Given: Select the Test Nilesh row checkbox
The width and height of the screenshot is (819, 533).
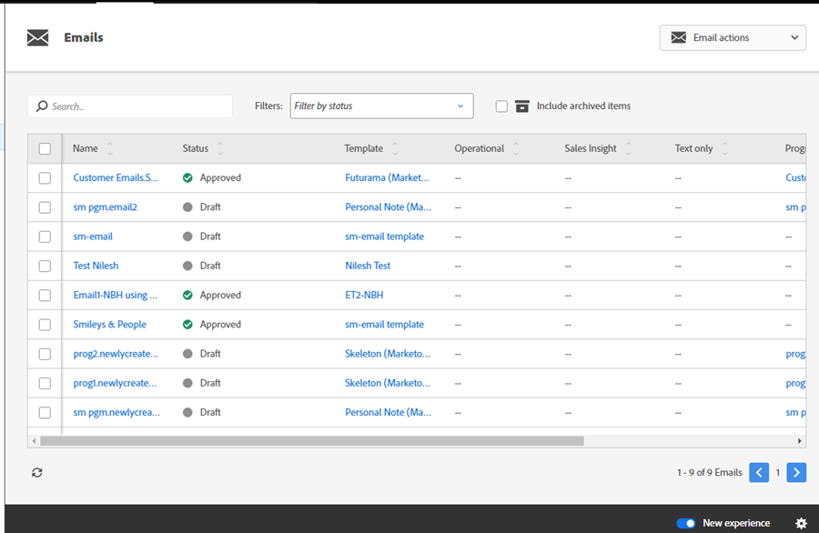Looking at the screenshot, I should pyautogui.click(x=45, y=266).
